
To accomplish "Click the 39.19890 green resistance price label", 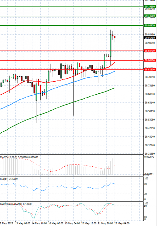I will [150, 7].
